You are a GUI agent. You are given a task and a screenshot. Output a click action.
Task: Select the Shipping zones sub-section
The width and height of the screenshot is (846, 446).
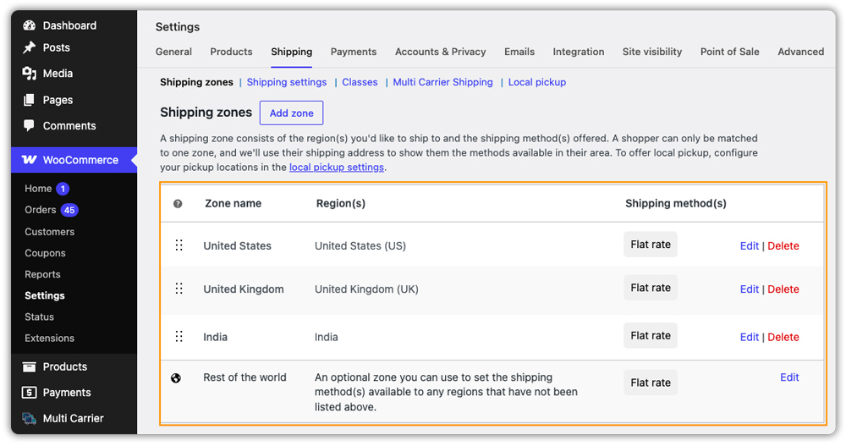(x=196, y=82)
